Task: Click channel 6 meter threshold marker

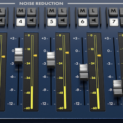Action: (99, 55)
